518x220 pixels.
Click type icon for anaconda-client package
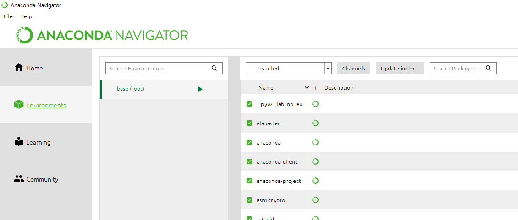tap(315, 161)
